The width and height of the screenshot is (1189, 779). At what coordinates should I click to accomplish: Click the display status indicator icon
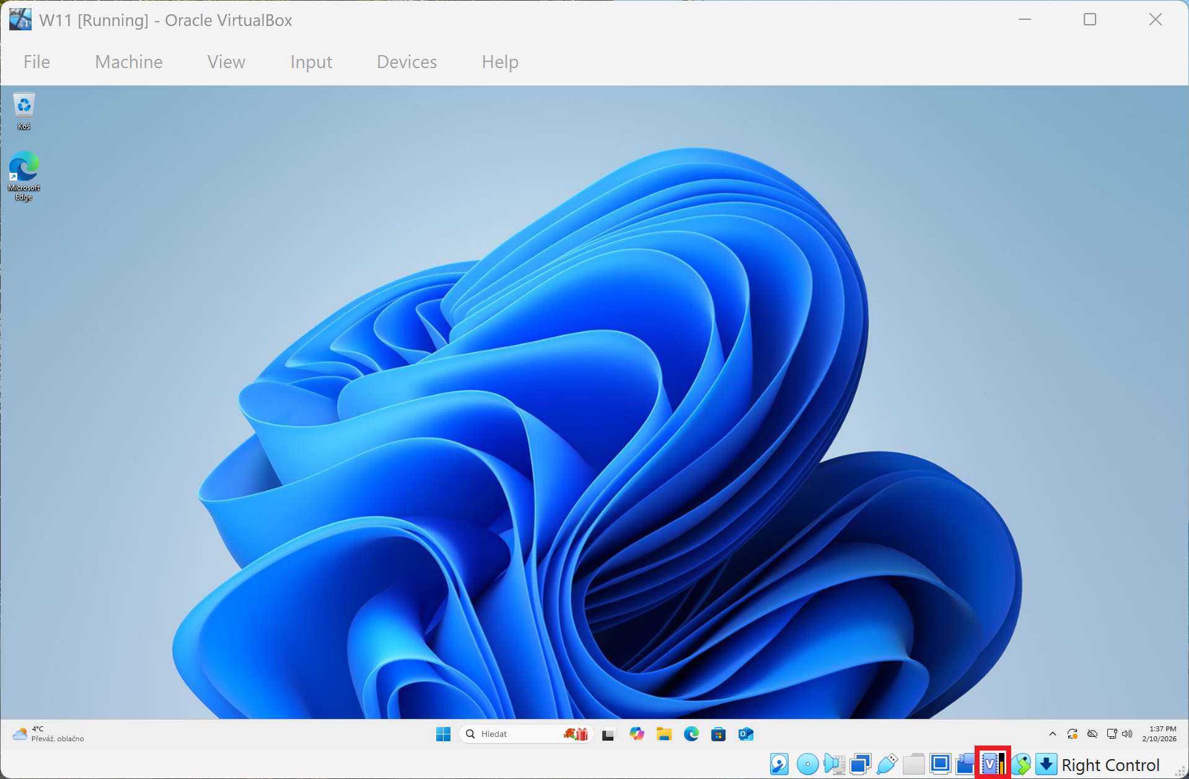[940, 764]
